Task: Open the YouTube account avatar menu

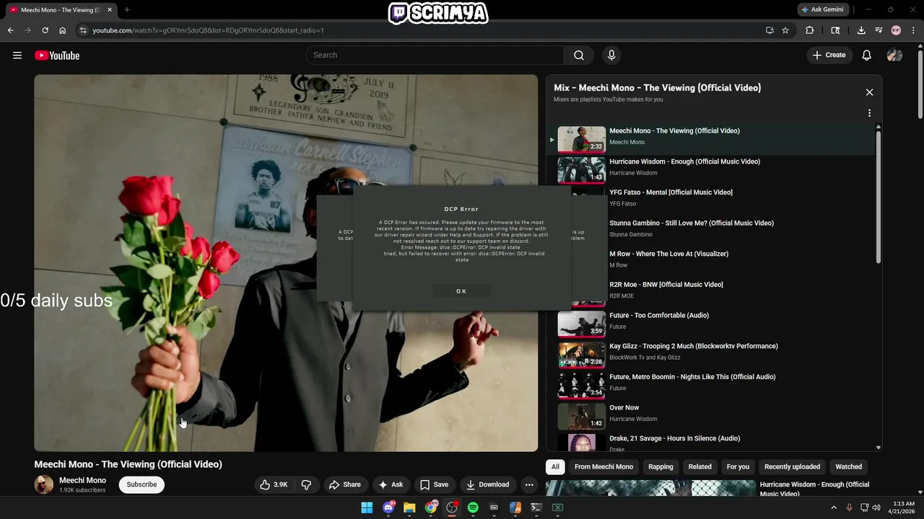Action: pyautogui.click(x=894, y=56)
